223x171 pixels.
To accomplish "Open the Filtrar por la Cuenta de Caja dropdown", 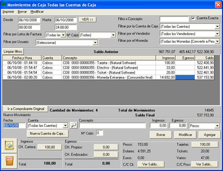I will click(x=217, y=26).
